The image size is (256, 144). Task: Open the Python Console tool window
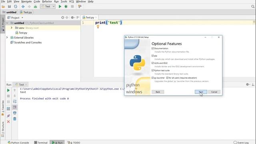(x=18, y=142)
